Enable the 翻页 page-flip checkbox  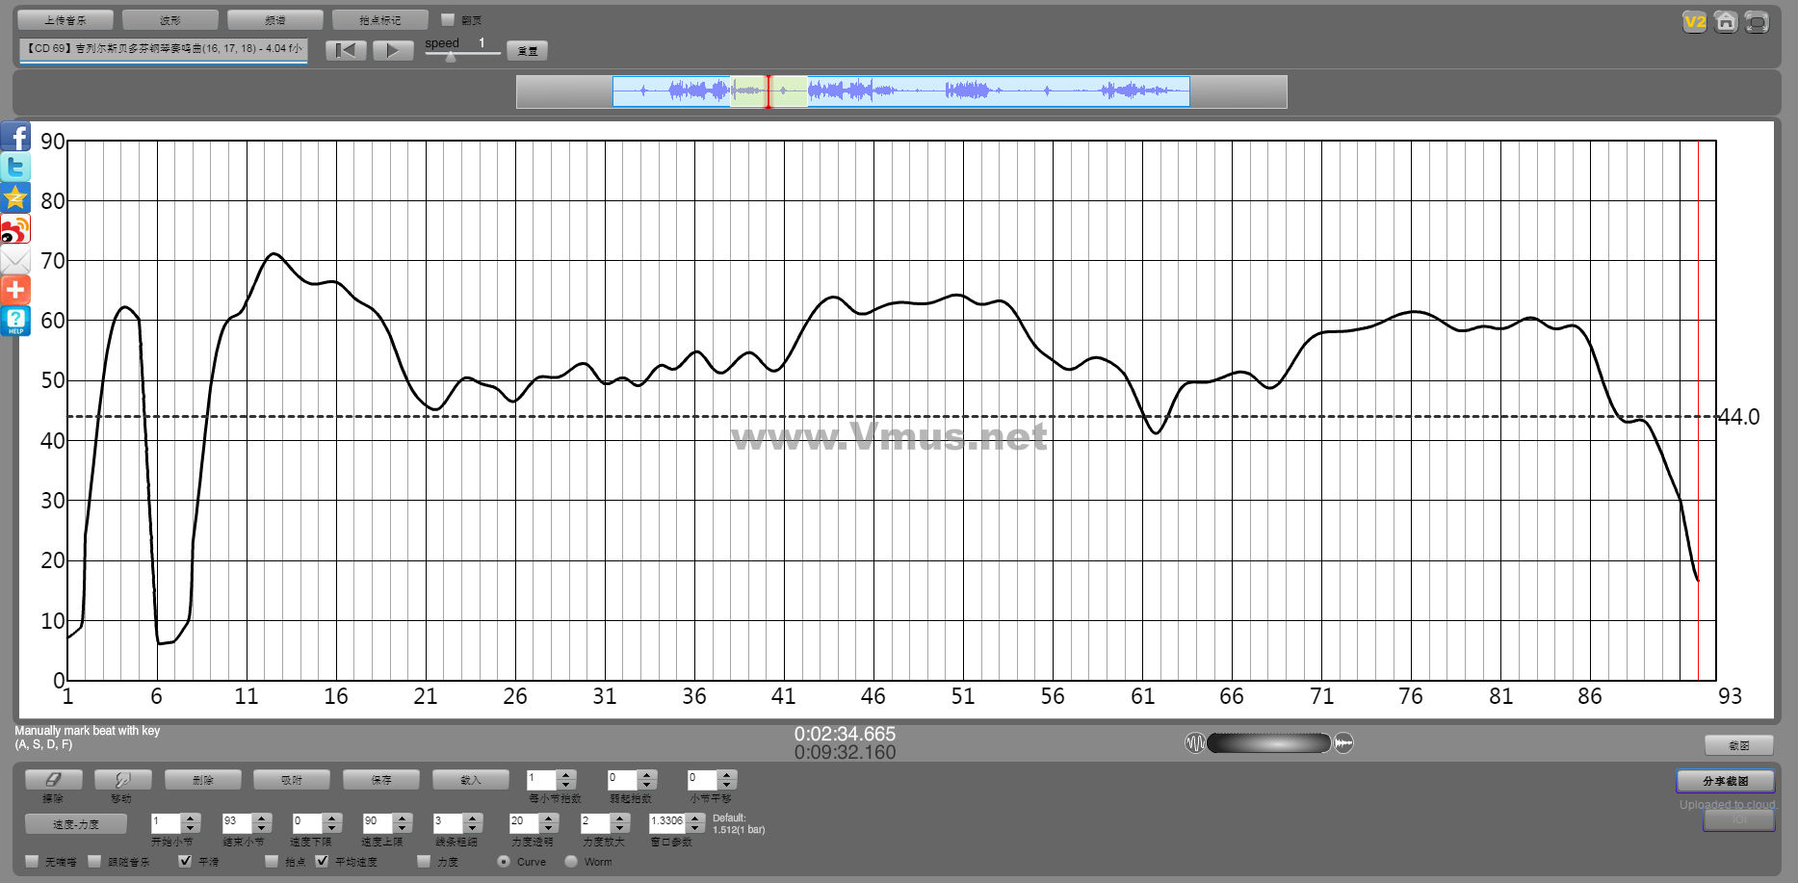coord(448,19)
